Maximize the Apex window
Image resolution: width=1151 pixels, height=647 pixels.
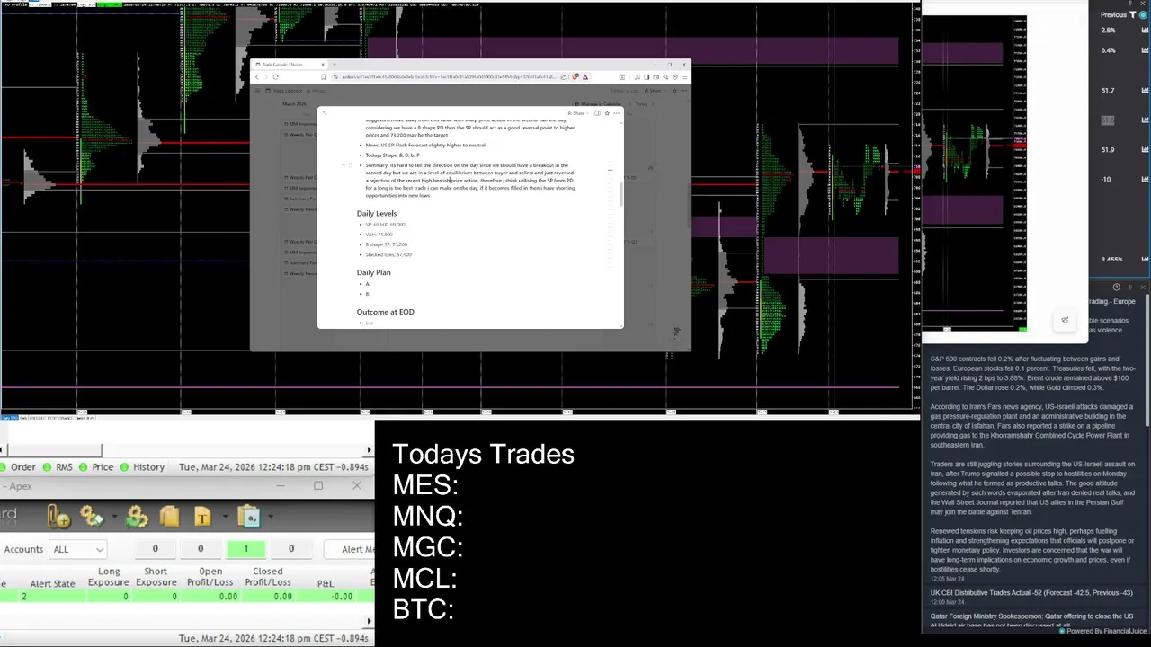click(x=317, y=486)
